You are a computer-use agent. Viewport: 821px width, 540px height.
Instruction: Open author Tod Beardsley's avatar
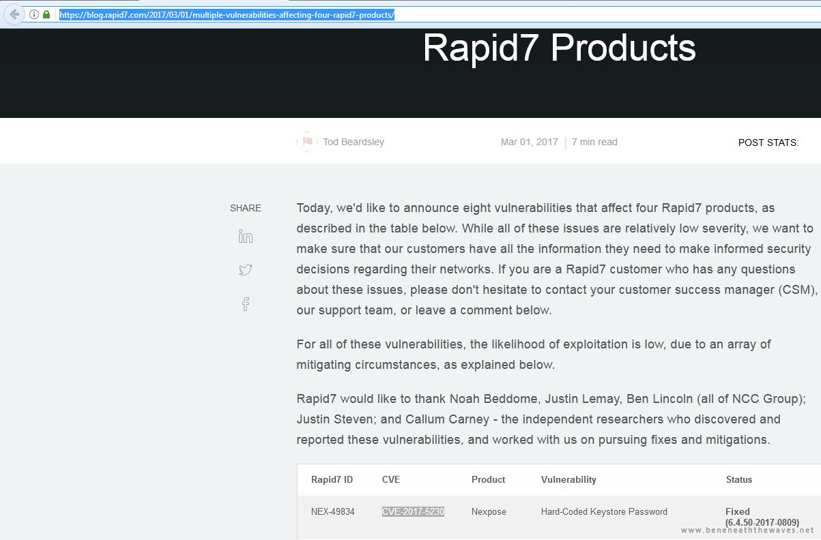(307, 142)
